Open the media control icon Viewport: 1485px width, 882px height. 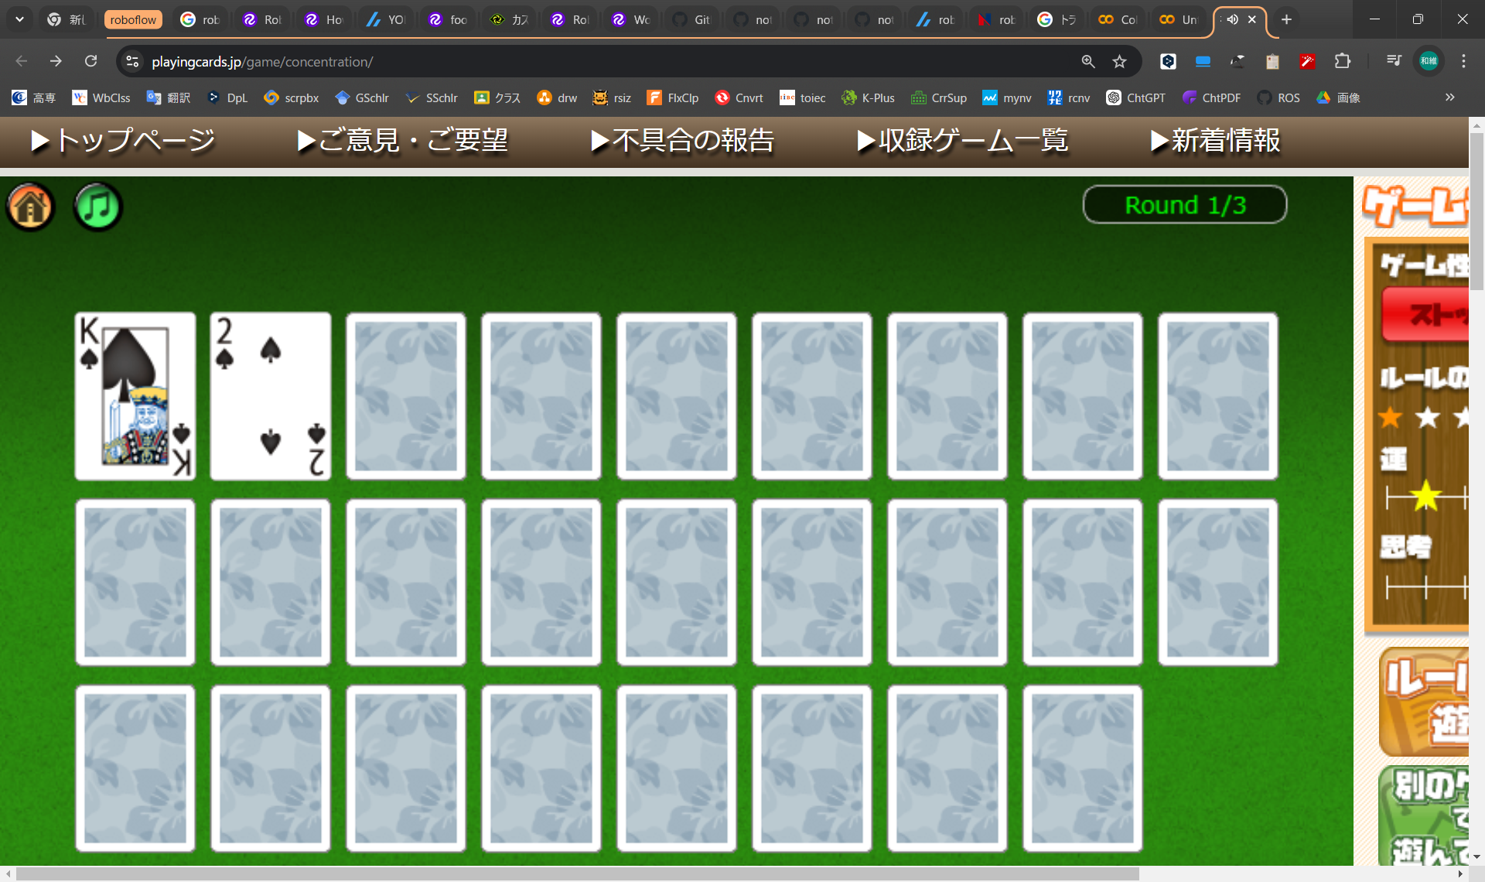[1394, 61]
